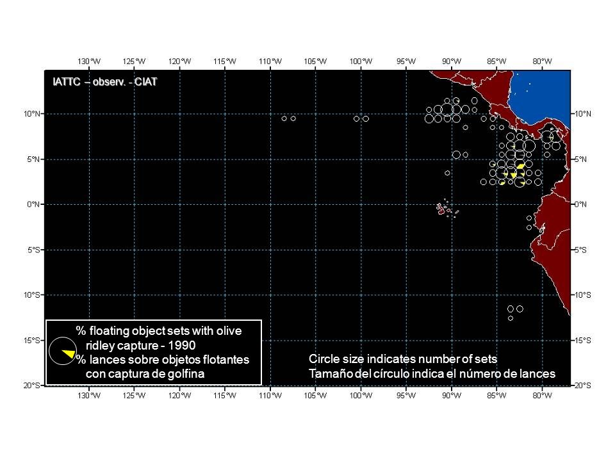615x461 pixels.
Task: Click the 5°N label on the left axis
Action: (33, 159)
